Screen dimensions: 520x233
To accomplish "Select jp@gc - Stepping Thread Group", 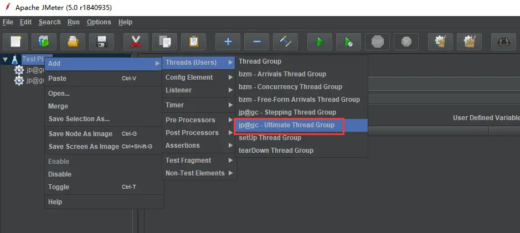I will [301, 112].
